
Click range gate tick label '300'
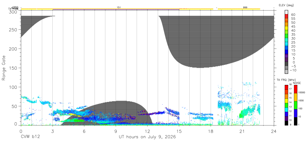13,12
